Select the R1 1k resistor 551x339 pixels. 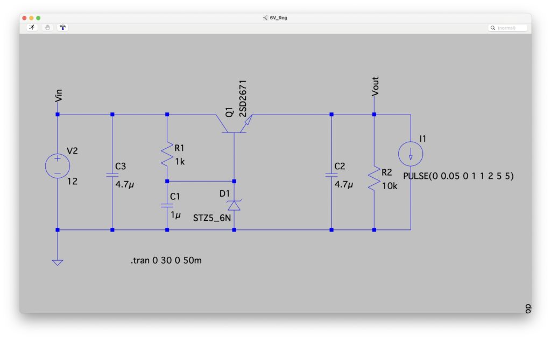point(167,155)
